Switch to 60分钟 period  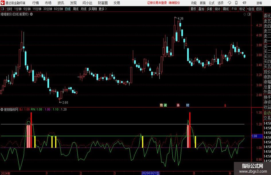59,9
